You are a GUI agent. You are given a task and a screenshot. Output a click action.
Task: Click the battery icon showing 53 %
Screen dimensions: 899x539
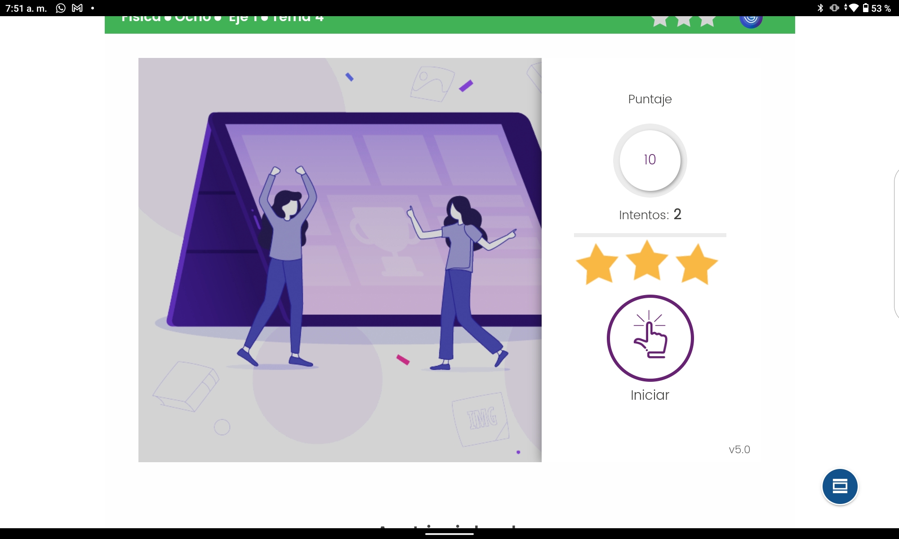coord(865,8)
